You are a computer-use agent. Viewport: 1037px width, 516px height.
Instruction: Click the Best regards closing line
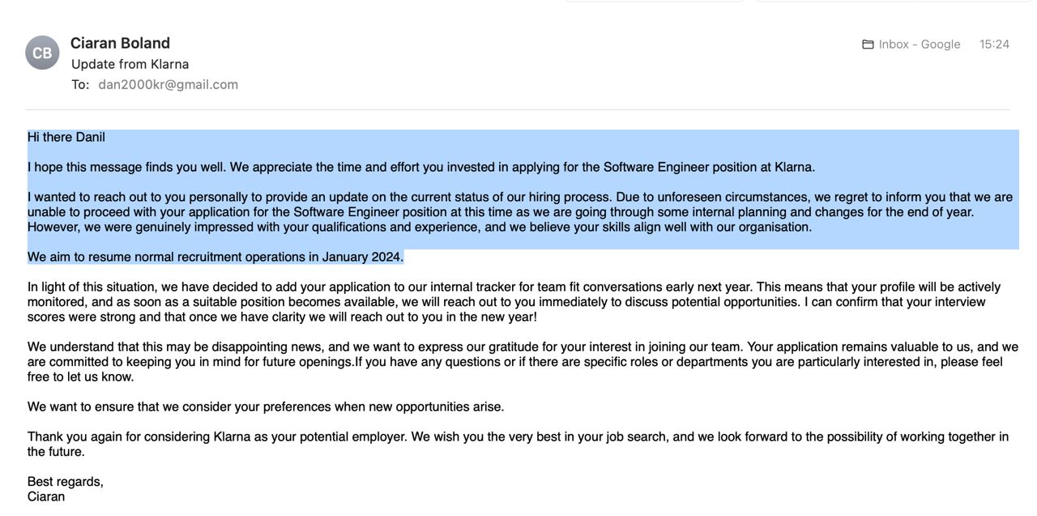pyautogui.click(x=66, y=482)
